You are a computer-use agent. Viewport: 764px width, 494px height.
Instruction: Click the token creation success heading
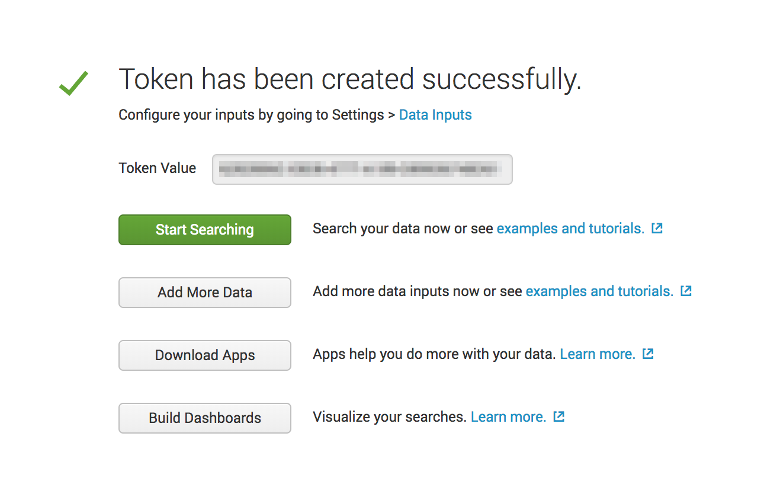point(351,78)
